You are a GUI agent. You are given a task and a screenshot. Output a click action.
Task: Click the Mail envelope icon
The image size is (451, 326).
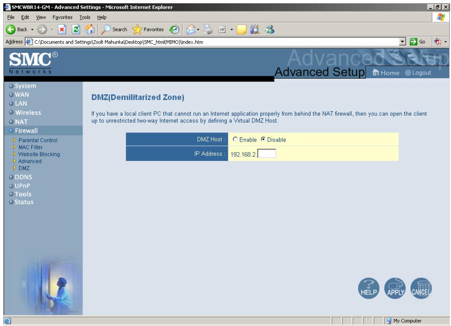tap(191, 29)
